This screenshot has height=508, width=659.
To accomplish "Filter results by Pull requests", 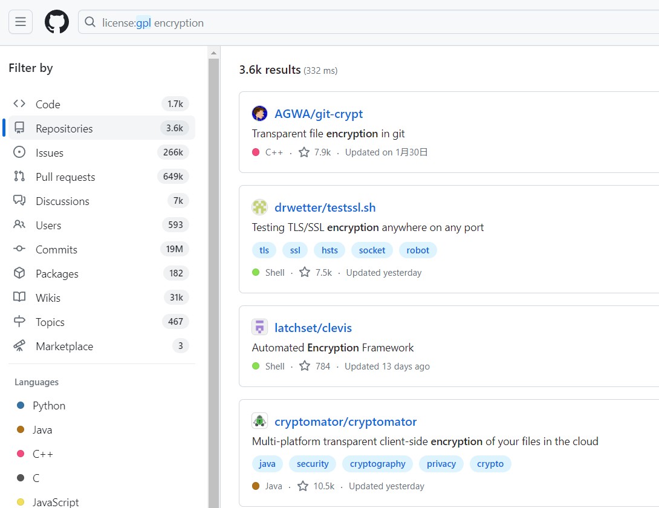I will [102, 177].
